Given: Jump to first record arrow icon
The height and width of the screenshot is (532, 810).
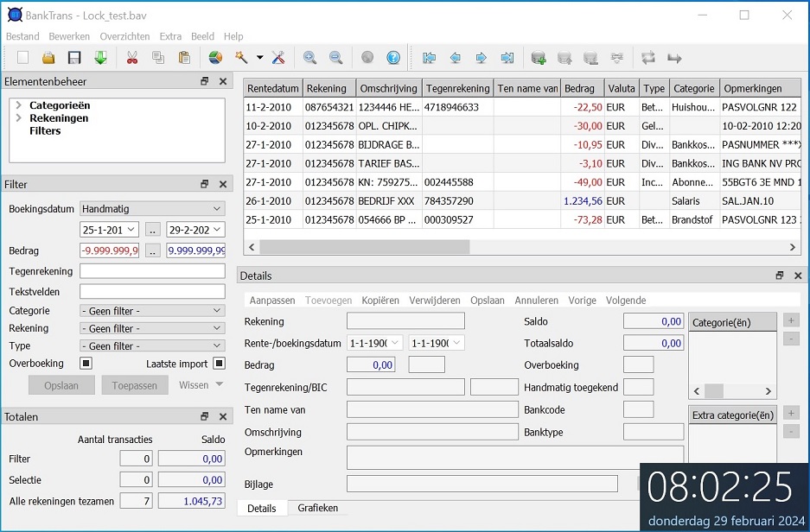Looking at the screenshot, I should [429, 58].
